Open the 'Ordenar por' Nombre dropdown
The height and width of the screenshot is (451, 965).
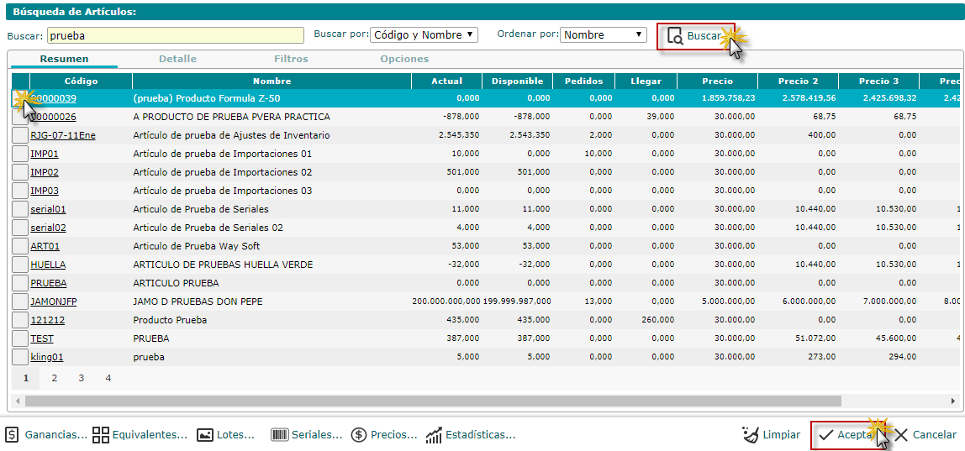603,35
